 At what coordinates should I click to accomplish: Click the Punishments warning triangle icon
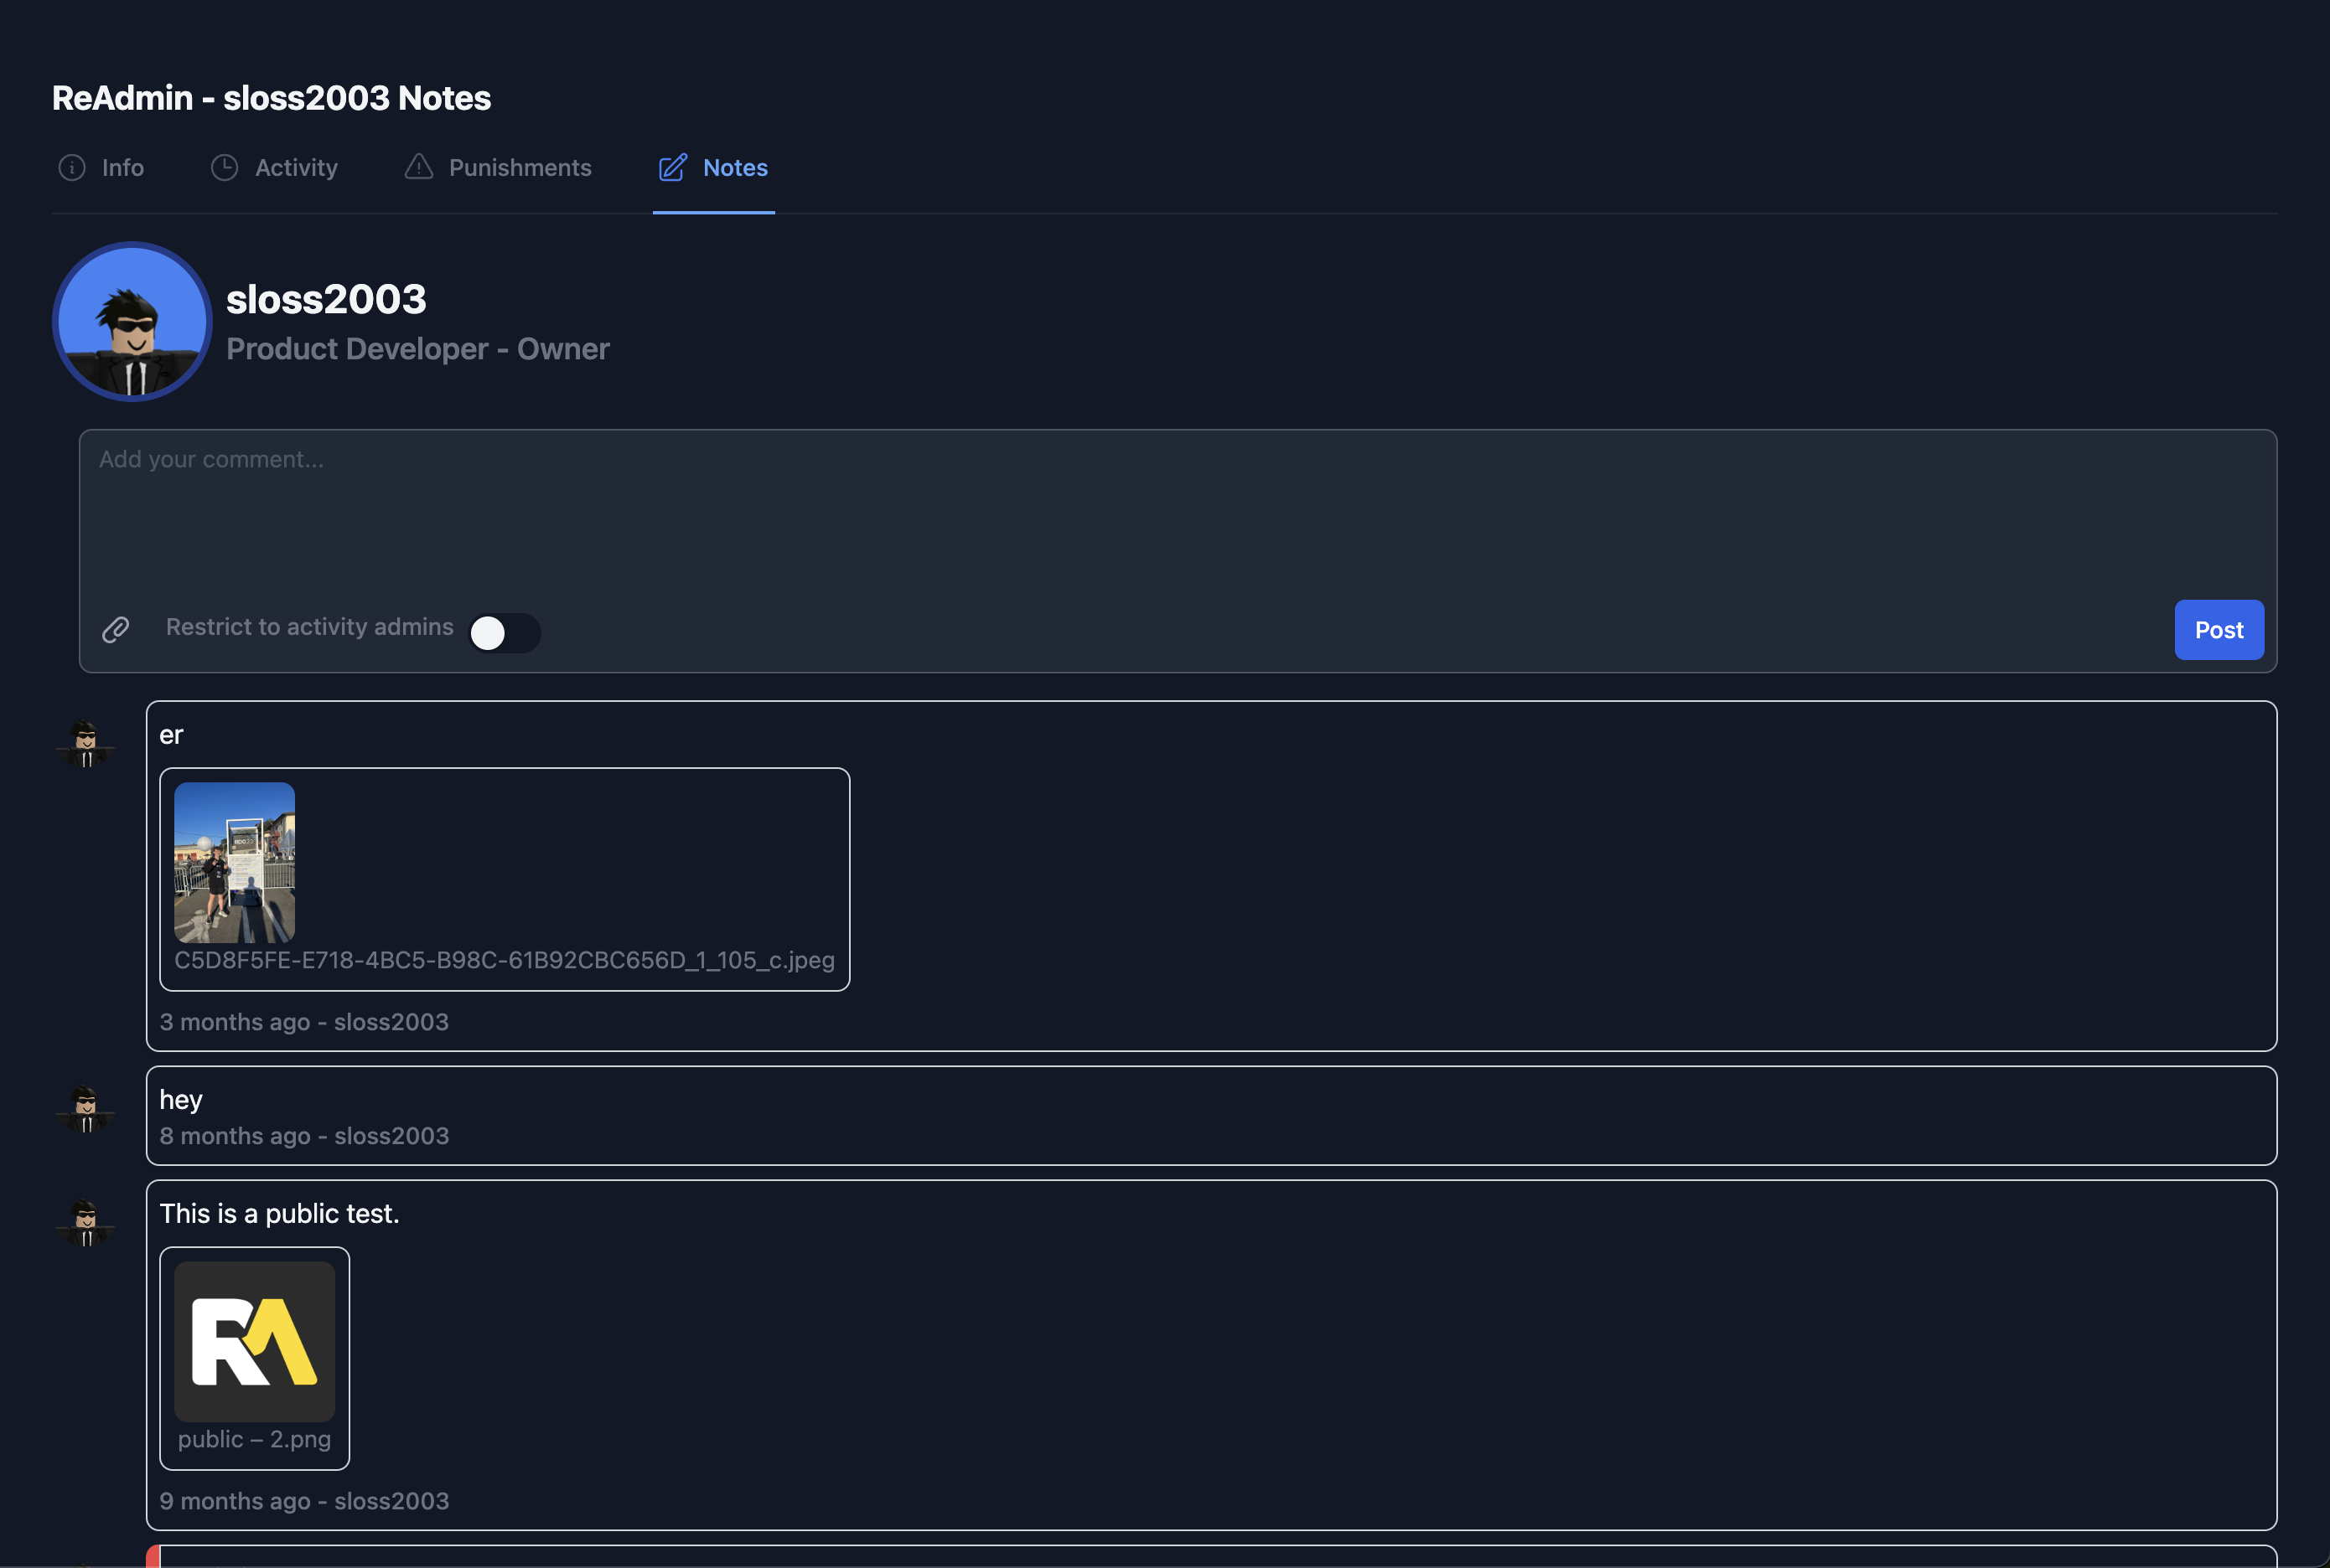click(419, 168)
